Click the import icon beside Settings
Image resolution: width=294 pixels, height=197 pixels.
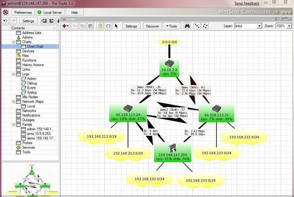[44, 21]
